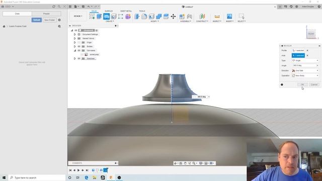The image size is (322, 181).
Task: Switch to the Sheet Metal tab
Action: pos(126,11)
